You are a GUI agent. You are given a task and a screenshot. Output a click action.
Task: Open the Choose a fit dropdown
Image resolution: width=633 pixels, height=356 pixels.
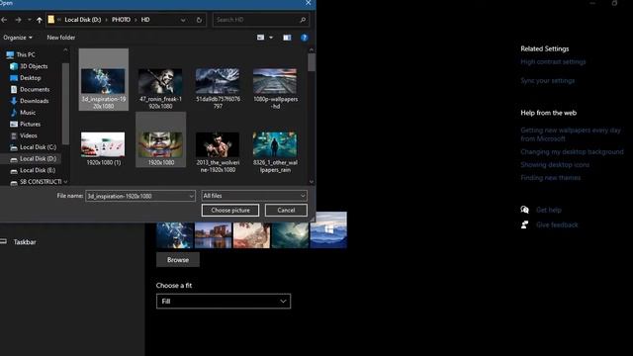click(x=224, y=301)
